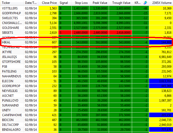Select the NAHARINDUS ticker
This screenshot has height=133, width=173.
[12, 76]
